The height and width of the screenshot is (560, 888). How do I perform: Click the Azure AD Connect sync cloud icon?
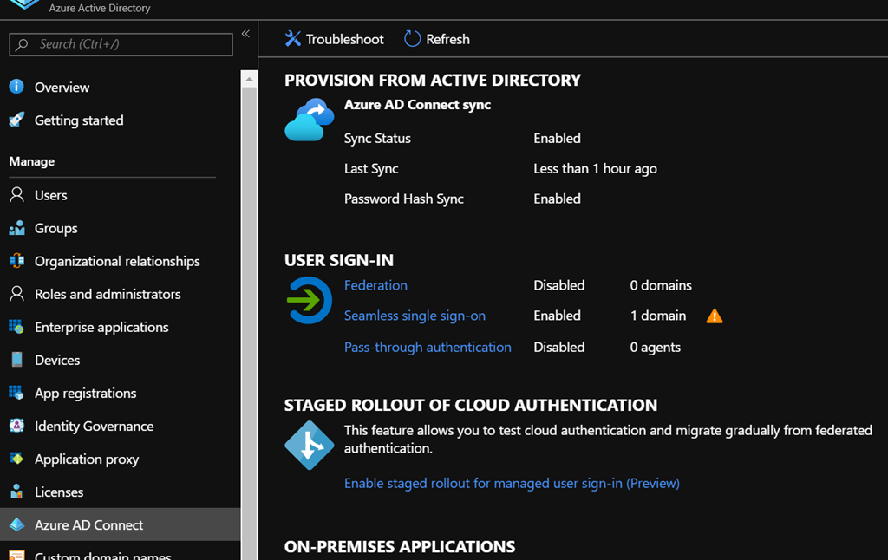tap(309, 120)
